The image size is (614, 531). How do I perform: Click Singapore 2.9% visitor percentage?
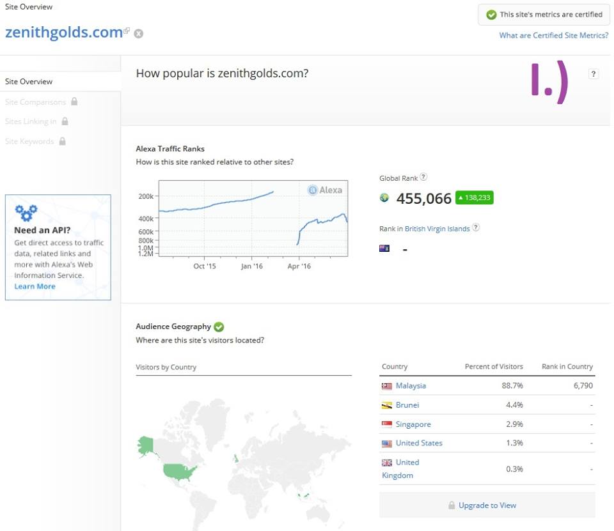514,424
